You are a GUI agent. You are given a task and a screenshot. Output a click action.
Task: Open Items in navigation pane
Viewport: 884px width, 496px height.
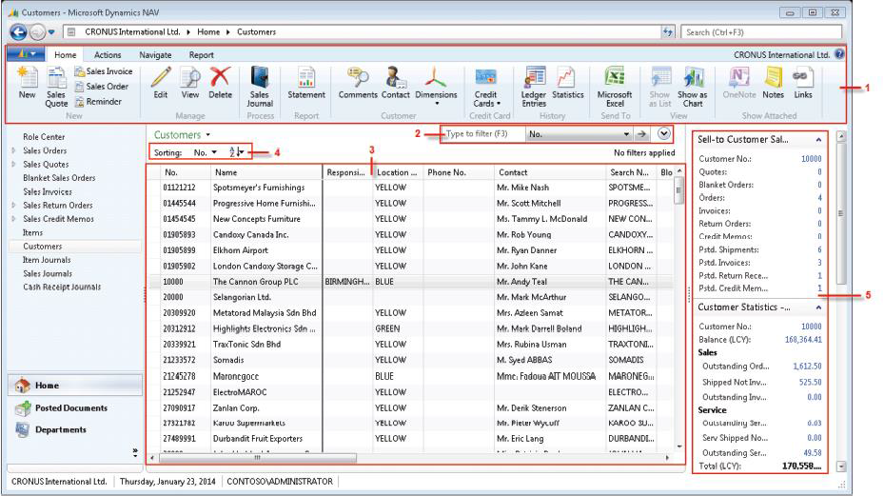[x=32, y=232]
